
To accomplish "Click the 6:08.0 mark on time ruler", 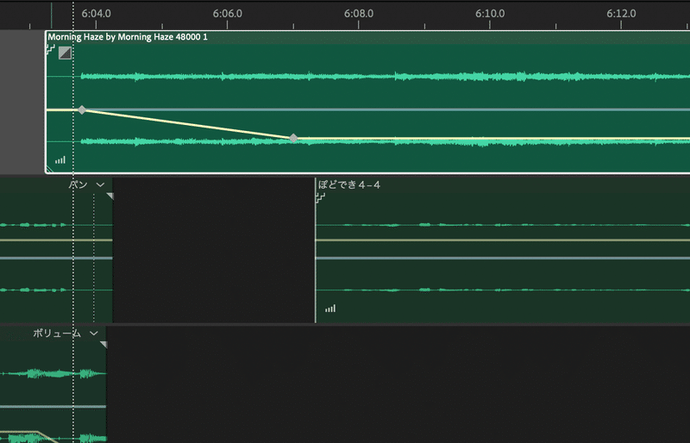I will [359, 14].
